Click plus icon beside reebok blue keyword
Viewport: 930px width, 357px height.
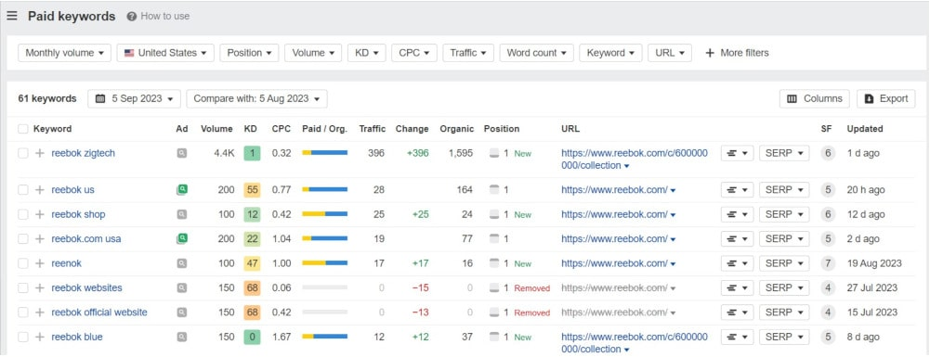point(40,337)
